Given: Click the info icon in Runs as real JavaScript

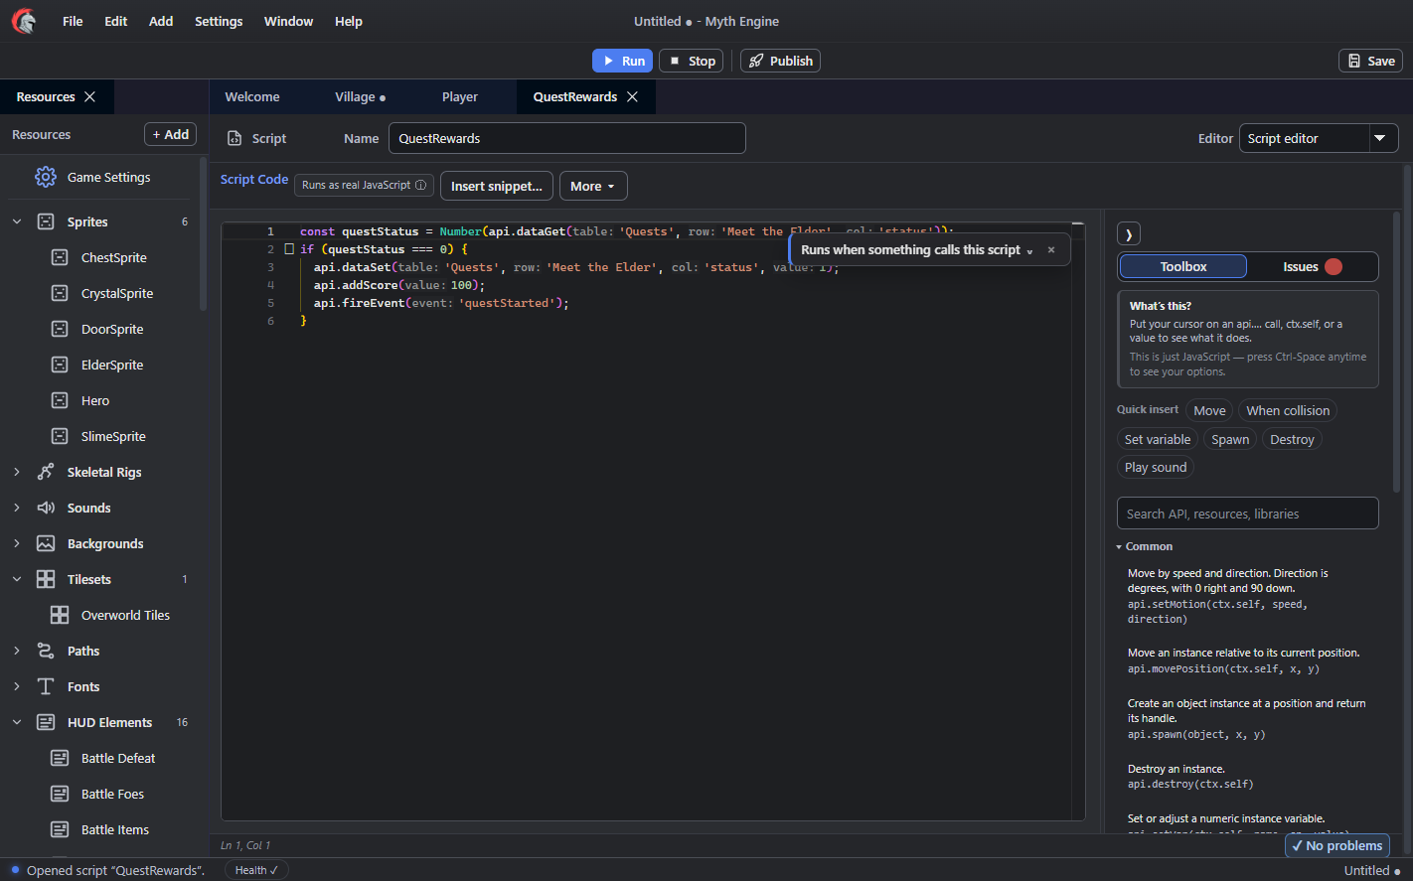Looking at the screenshot, I should click(421, 185).
